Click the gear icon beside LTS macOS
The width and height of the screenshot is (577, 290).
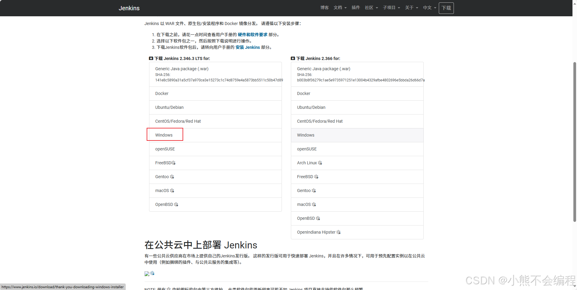pyautogui.click(x=172, y=191)
